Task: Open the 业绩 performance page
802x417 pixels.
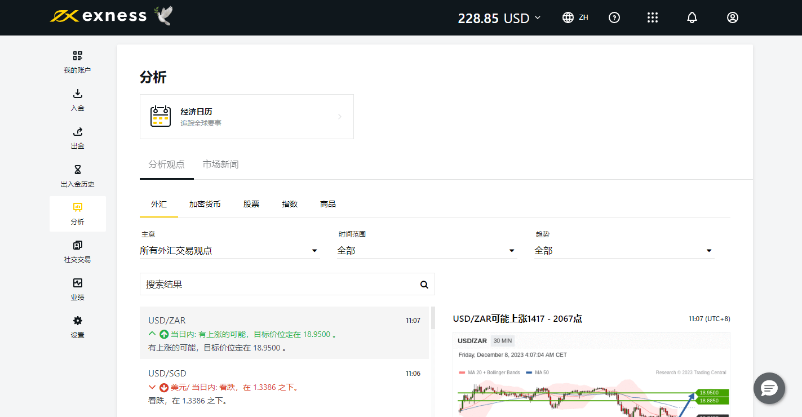Action: click(x=77, y=289)
